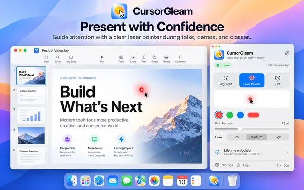Select slide 2 thumbnail A Clear Direction
The width and height of the screenshot is (304, 190).
[31, 95]
